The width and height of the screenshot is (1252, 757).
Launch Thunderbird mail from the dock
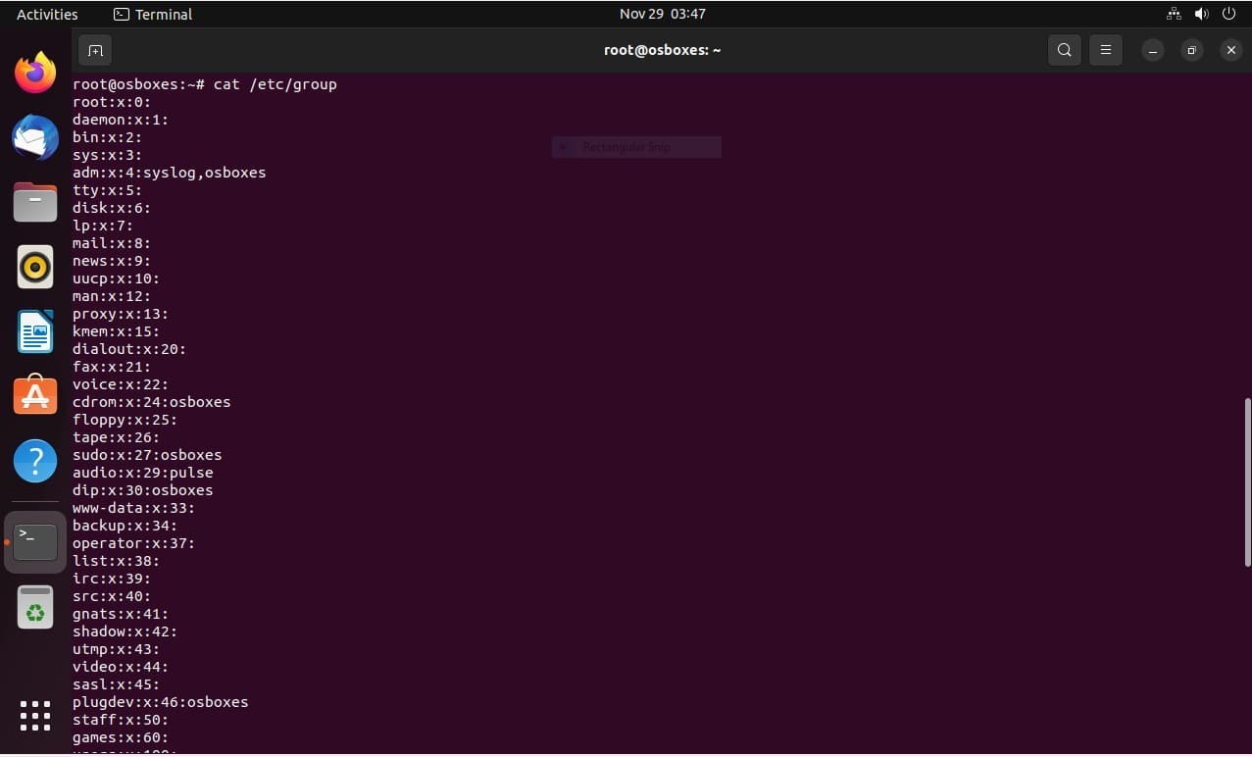(x=35, y=137)
